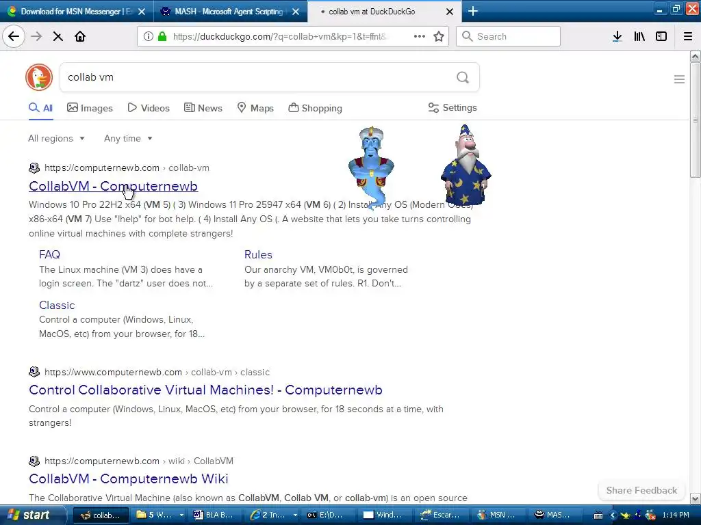Select the All results tab
This screenshot has width=701, height=525.
[40, 108]
